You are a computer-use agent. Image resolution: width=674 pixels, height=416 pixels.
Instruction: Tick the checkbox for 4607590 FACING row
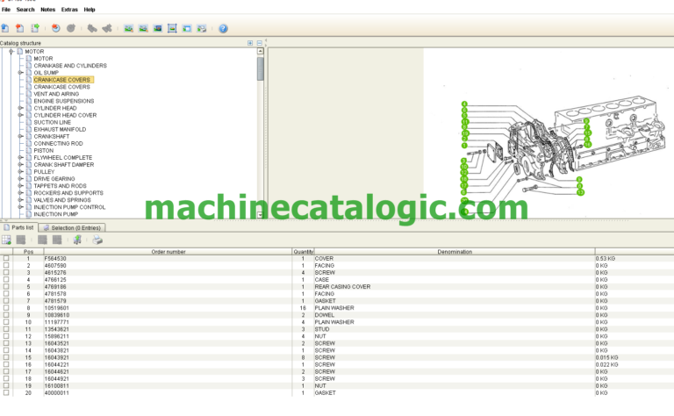(6, 266)
